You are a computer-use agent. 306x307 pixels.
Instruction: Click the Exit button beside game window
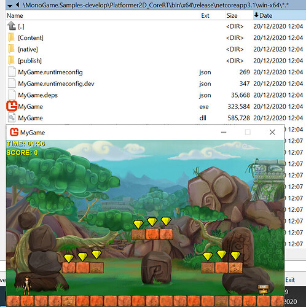click(290, 280)
